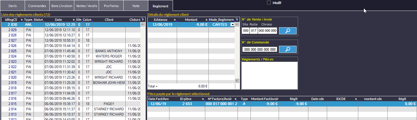
Task: Click the Chrono number input field
Action: click(268, 31)
